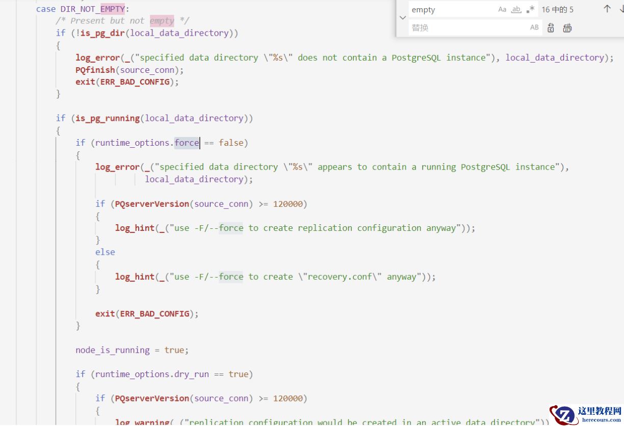The image size is (624, 426).
Task: Toggle Match Case in find widget
Action: (502, 9)
